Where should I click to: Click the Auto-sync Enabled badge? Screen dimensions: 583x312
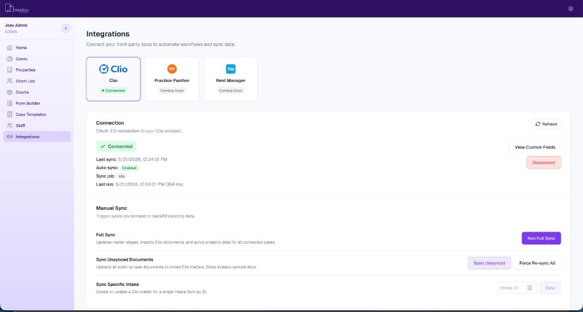pos(129,168)
